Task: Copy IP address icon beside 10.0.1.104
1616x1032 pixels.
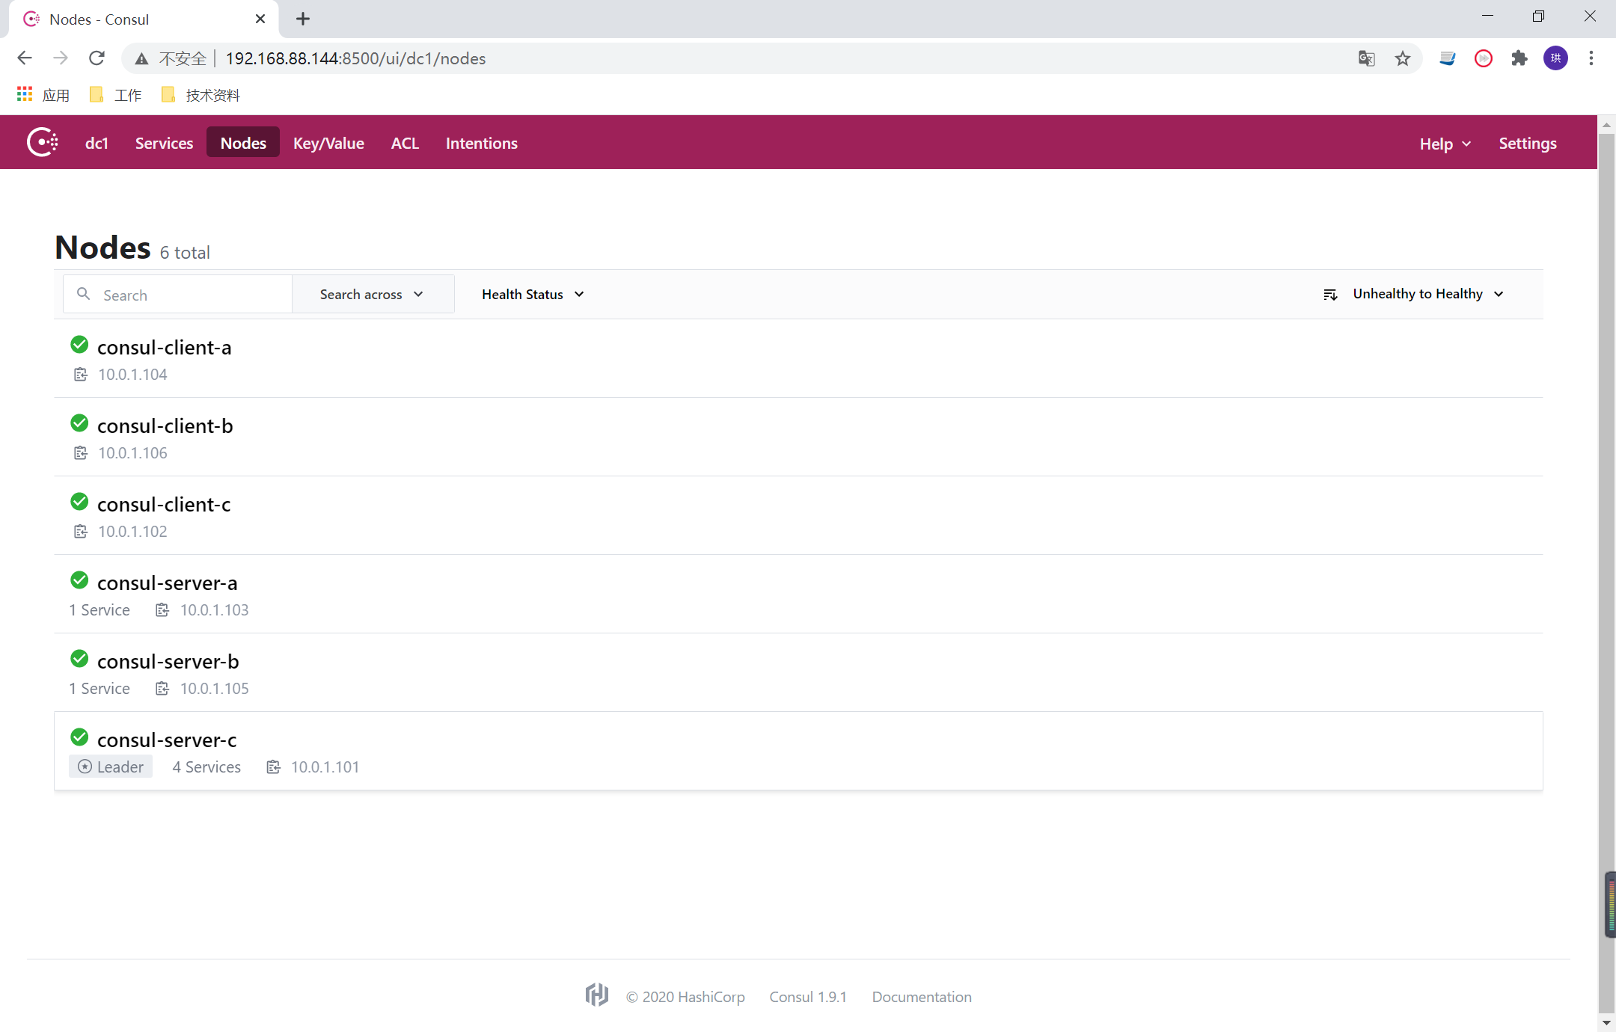Action: pyautogui.click(x=81, y=375)
